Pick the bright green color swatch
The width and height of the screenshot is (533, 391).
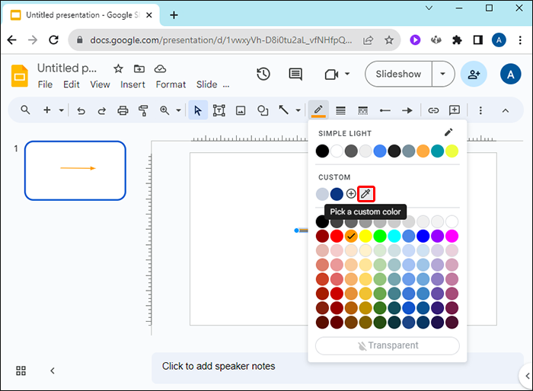380,237
